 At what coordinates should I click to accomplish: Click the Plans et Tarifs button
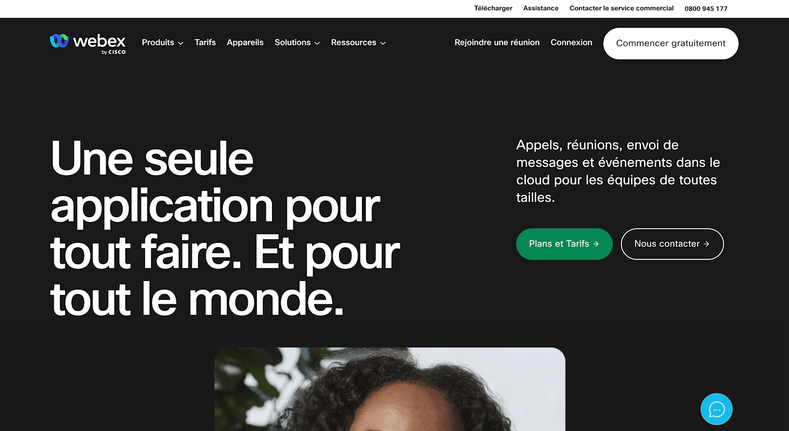tap(564, 244)
